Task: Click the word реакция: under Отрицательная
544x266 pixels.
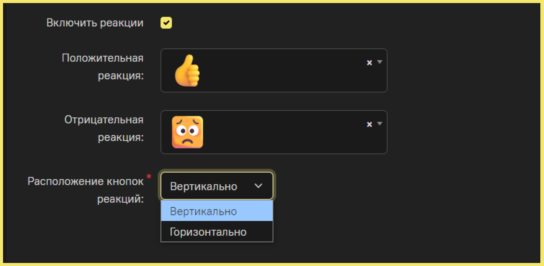Action: (121, 137)
